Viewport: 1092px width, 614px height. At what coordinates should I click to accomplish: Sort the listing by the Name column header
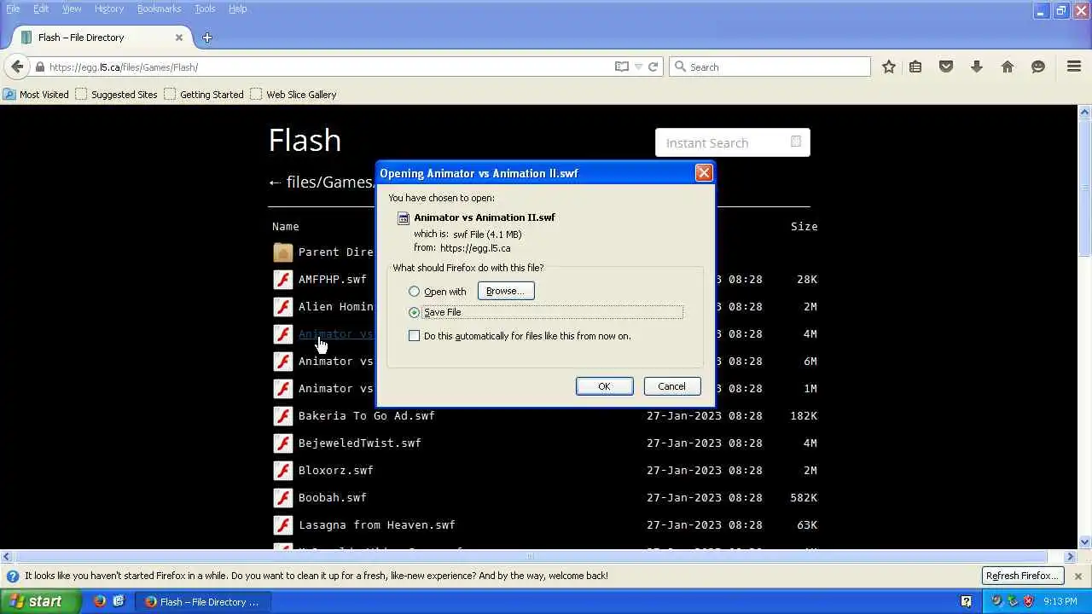pos(285,226)
